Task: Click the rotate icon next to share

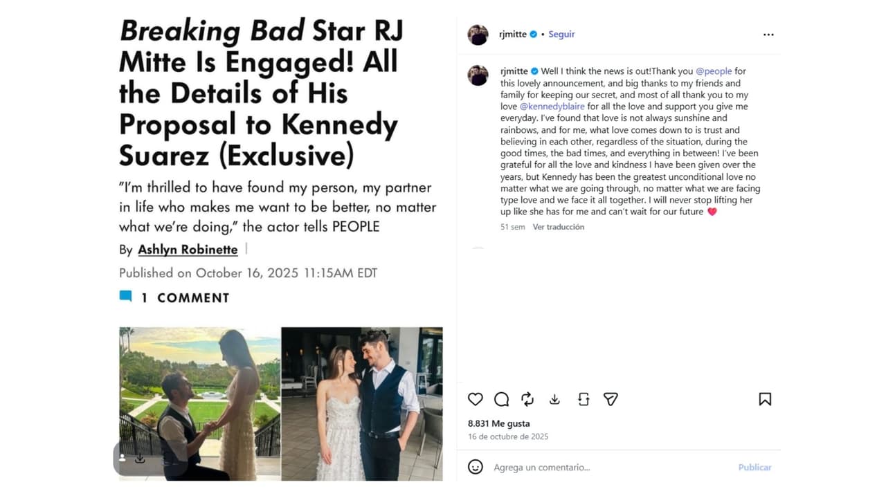Action: [x=584, y=399]
